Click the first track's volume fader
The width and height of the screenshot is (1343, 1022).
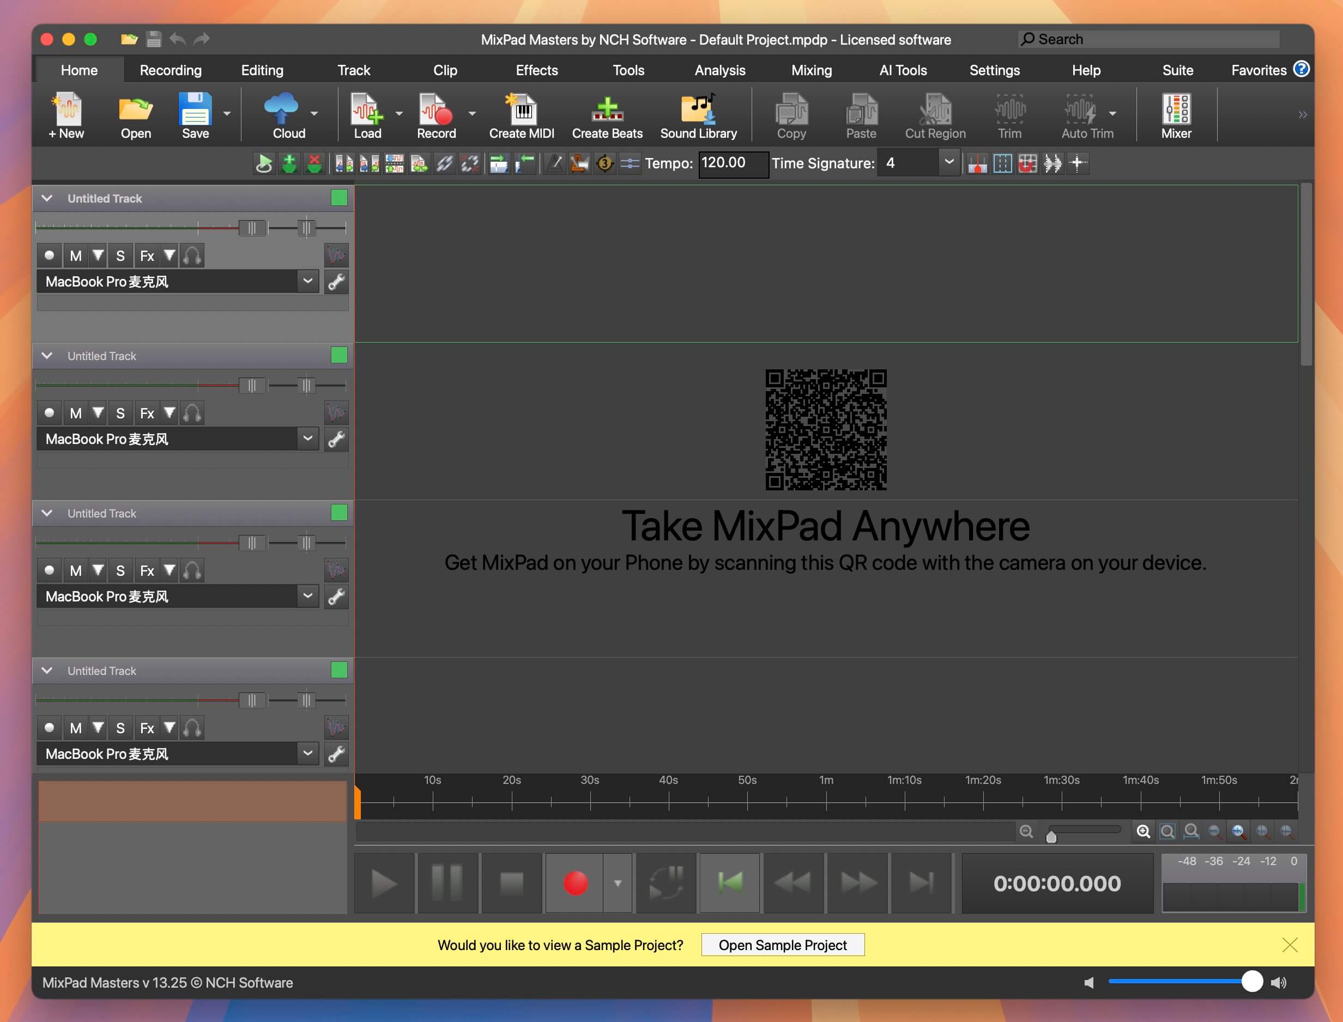coord(251,228)
